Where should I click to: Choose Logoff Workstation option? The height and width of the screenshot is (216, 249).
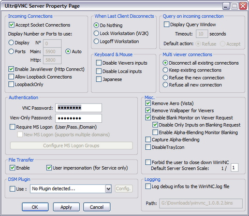96,41
